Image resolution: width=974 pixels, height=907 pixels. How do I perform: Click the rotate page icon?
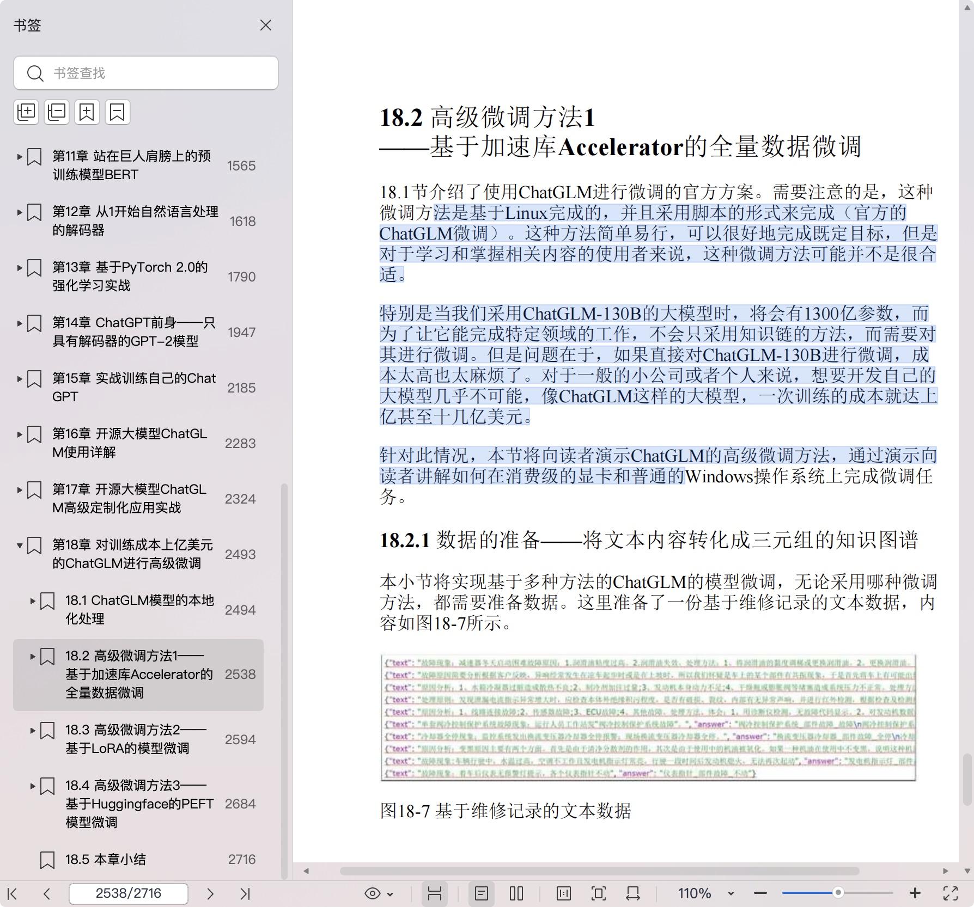coord(633,893)
